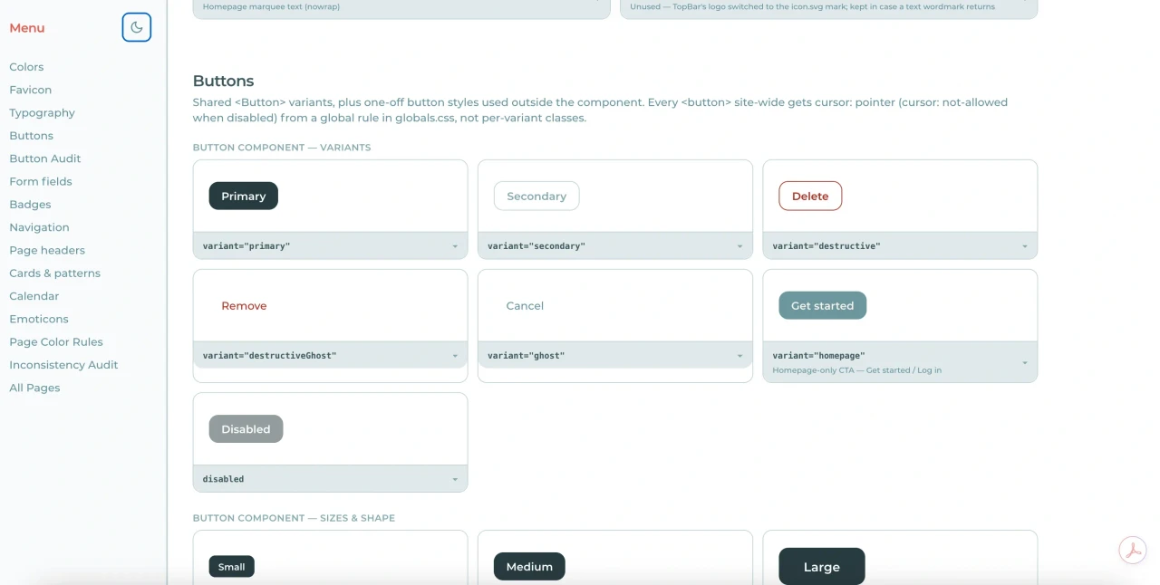Go to Colors in the sidebar menu
Image resolution: width=1160 pixels, height=585 pixels.
[x=26, y=67]
